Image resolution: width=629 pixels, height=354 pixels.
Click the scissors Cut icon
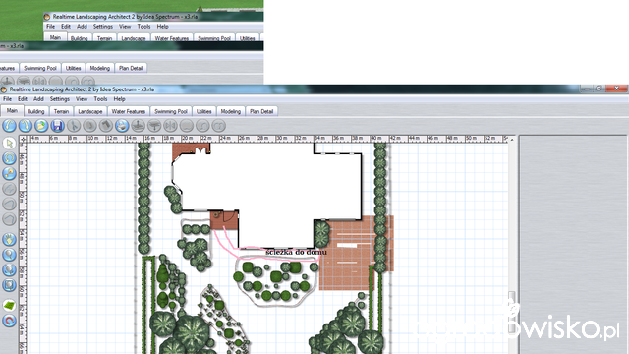74,126
